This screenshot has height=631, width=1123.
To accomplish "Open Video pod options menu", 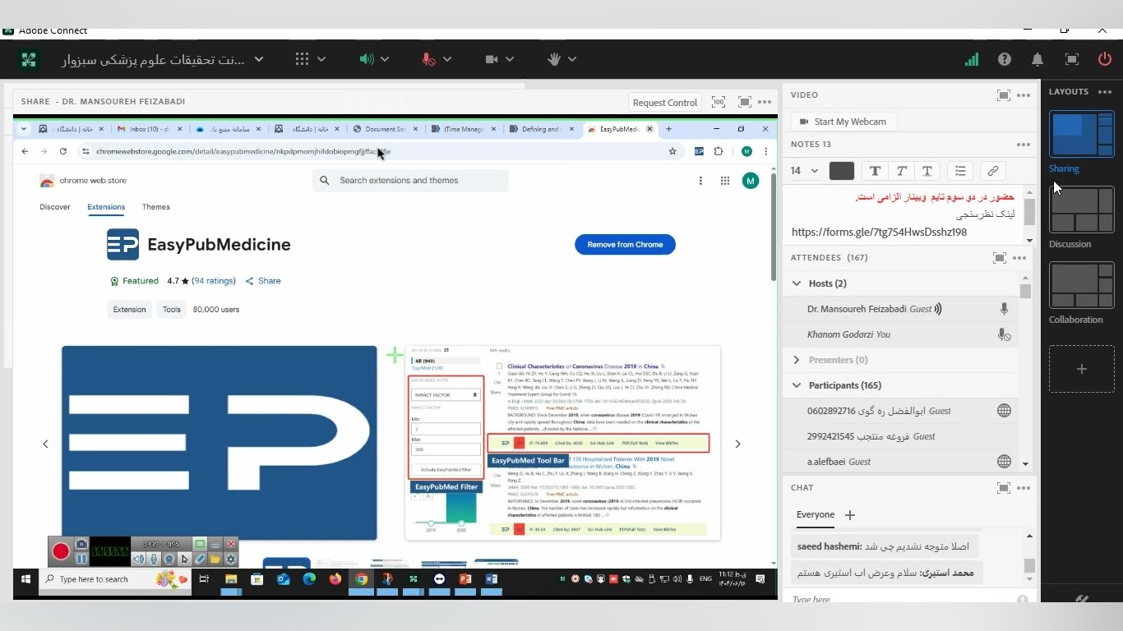I will [1024, 95].
